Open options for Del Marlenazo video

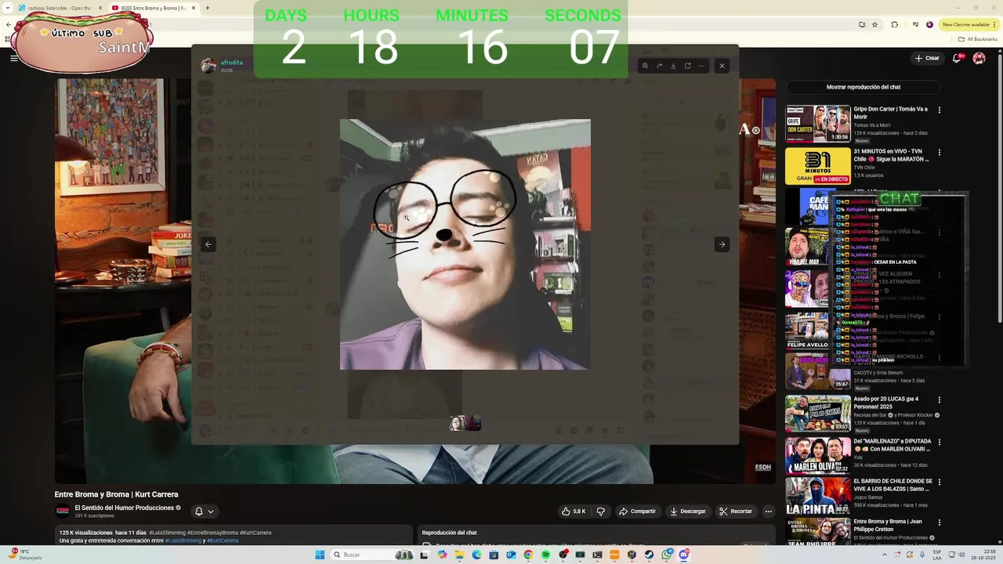(939, 443)
